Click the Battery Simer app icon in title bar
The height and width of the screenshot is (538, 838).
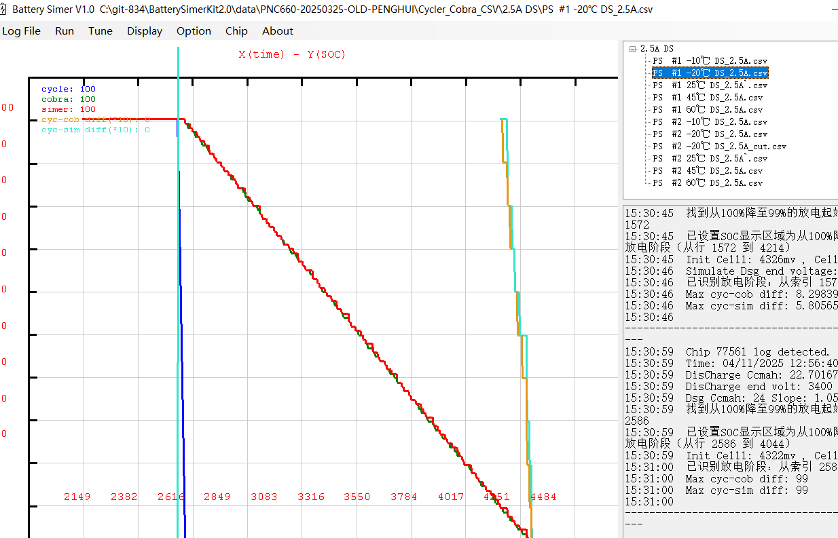click(3, 9)
